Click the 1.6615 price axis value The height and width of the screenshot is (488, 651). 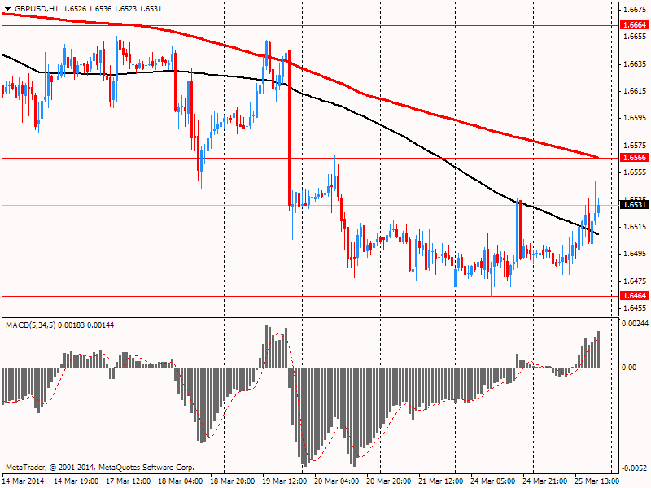(635, 91)
